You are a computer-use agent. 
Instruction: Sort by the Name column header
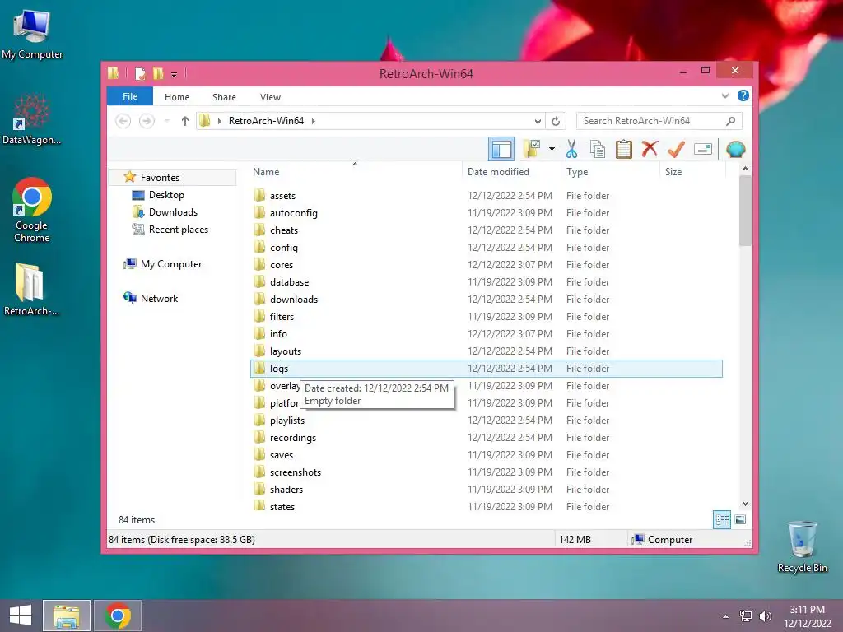click(x=355, y=171)
